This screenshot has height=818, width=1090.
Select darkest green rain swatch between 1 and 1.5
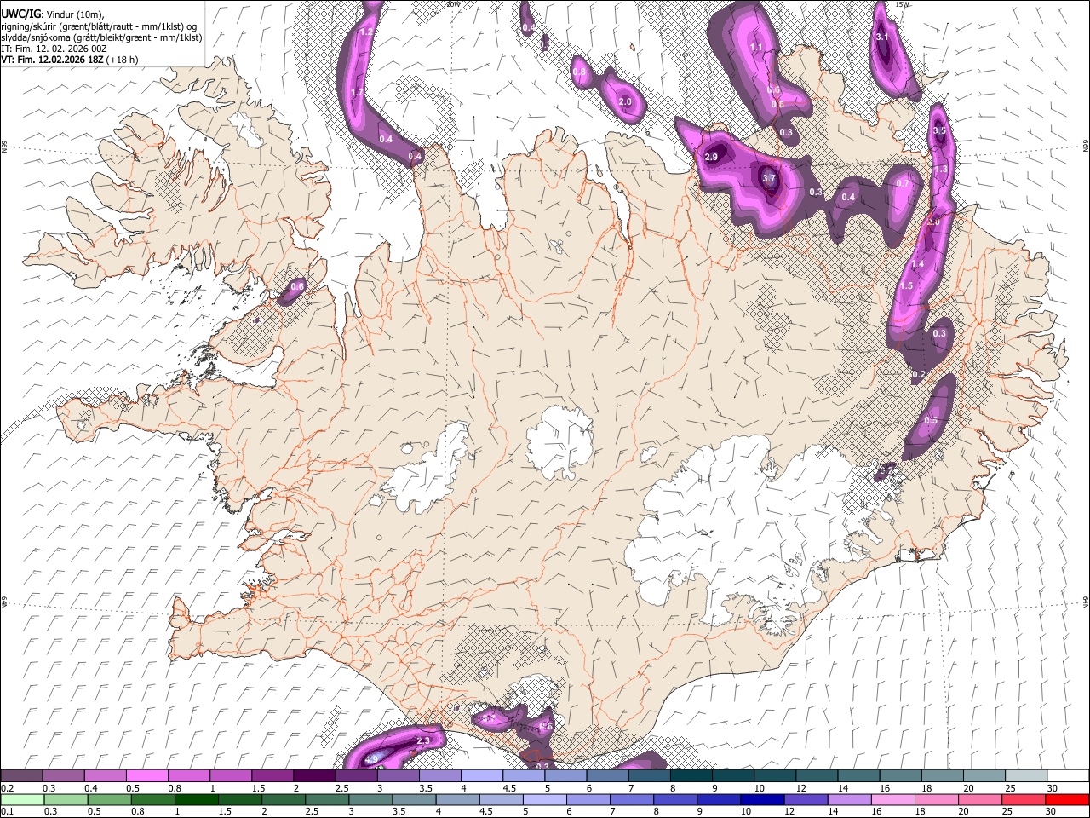coord(196,799)
